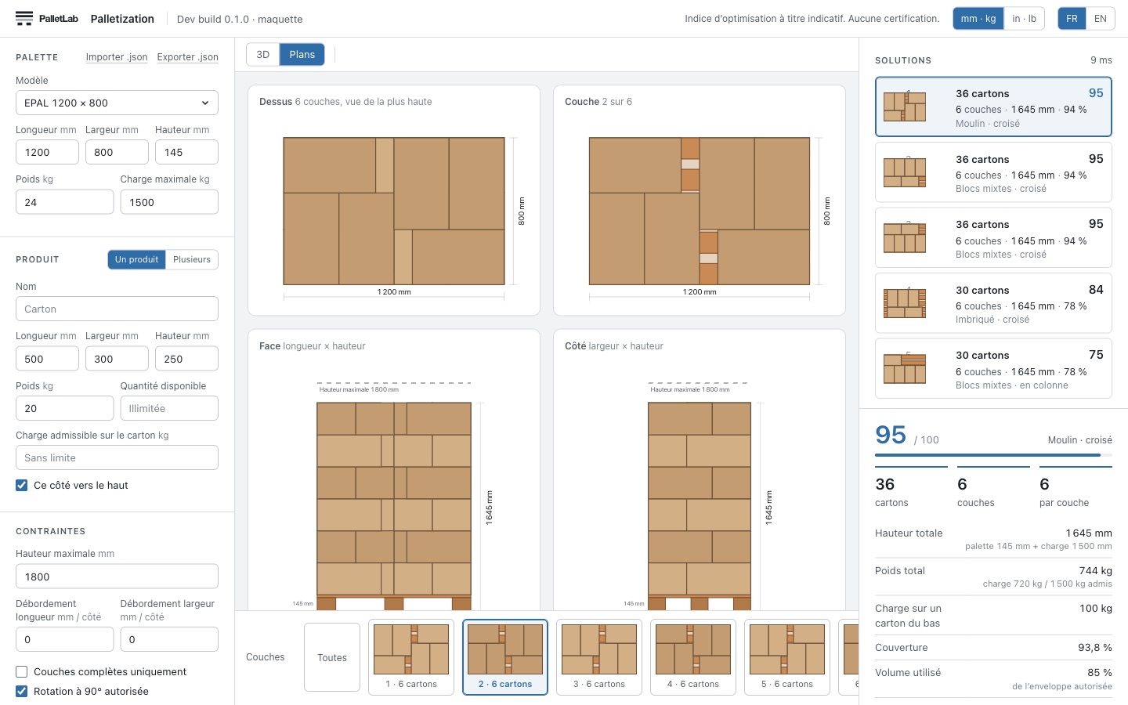Click the 'Charge admissible sur le carton' field

tap(117, 457)
